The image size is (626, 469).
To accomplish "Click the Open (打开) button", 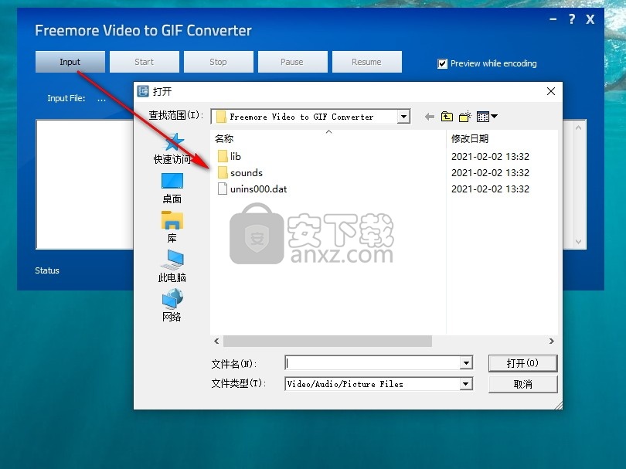I will (x=522, y=363).
